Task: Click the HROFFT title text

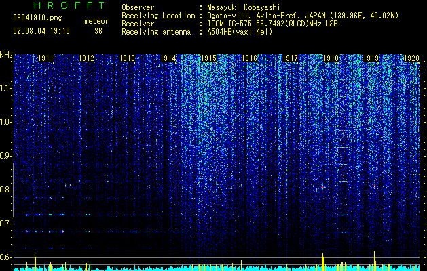Action: pos(70,5)
